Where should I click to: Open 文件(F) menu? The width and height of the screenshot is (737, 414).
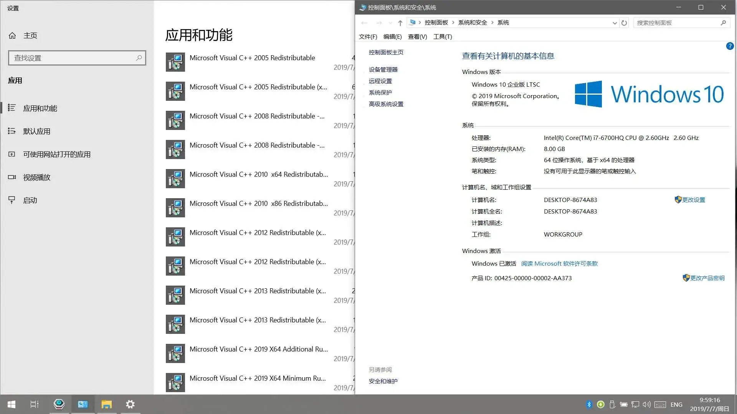coord(368,37)
